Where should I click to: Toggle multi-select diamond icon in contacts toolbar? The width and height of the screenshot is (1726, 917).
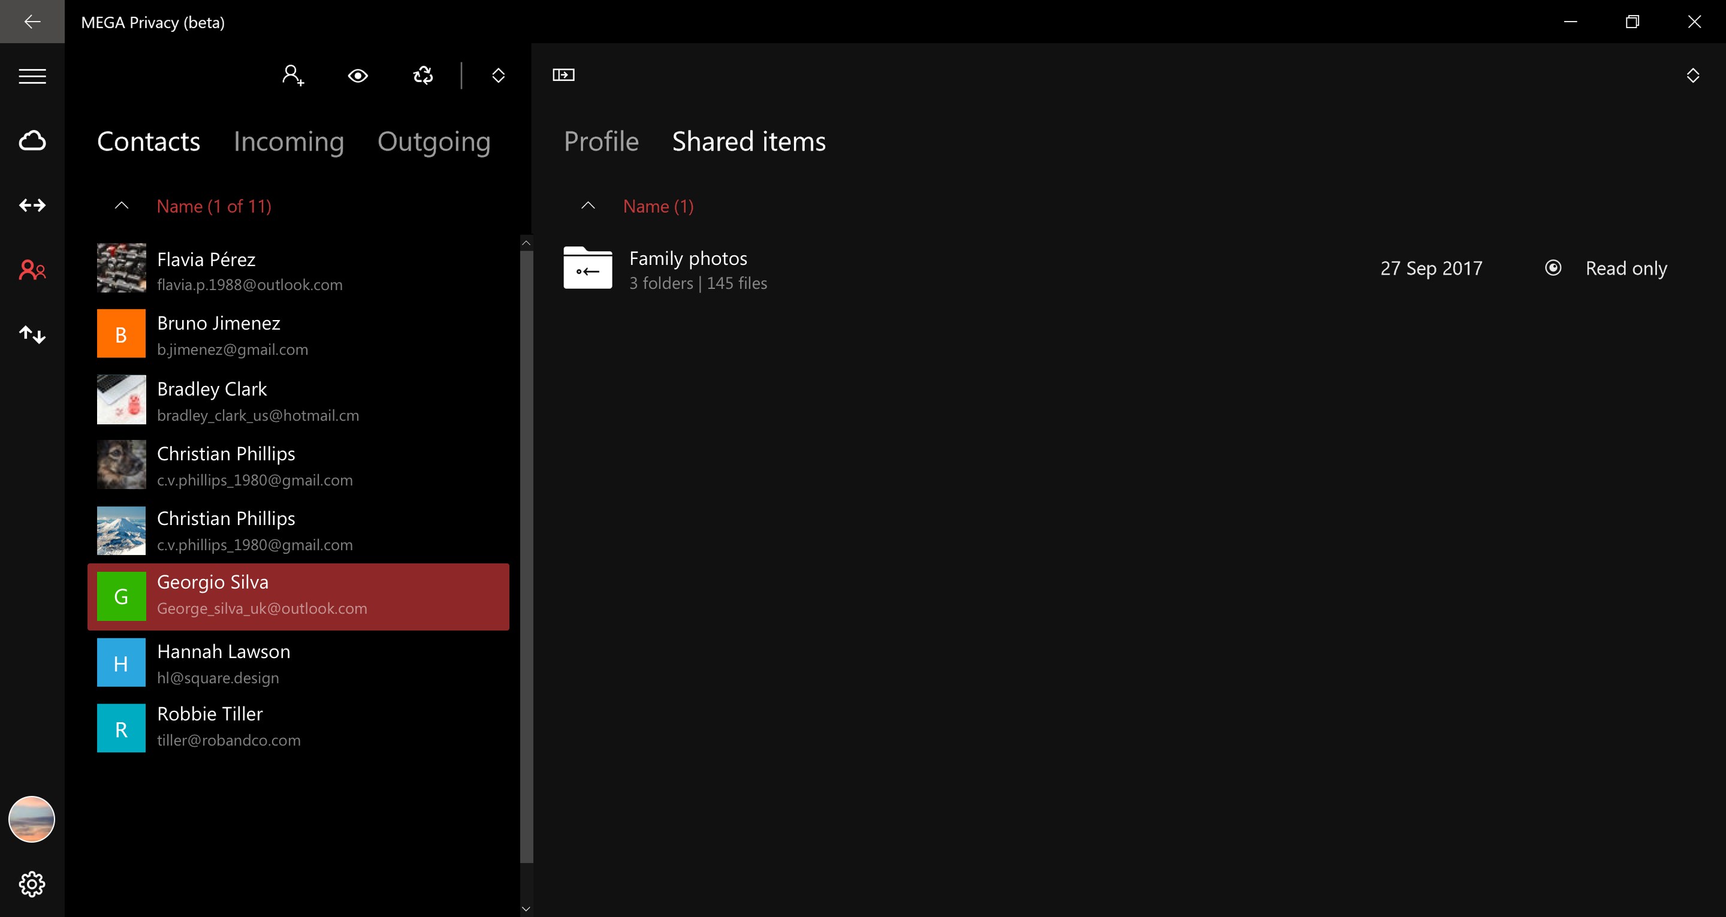click(498, 75)
